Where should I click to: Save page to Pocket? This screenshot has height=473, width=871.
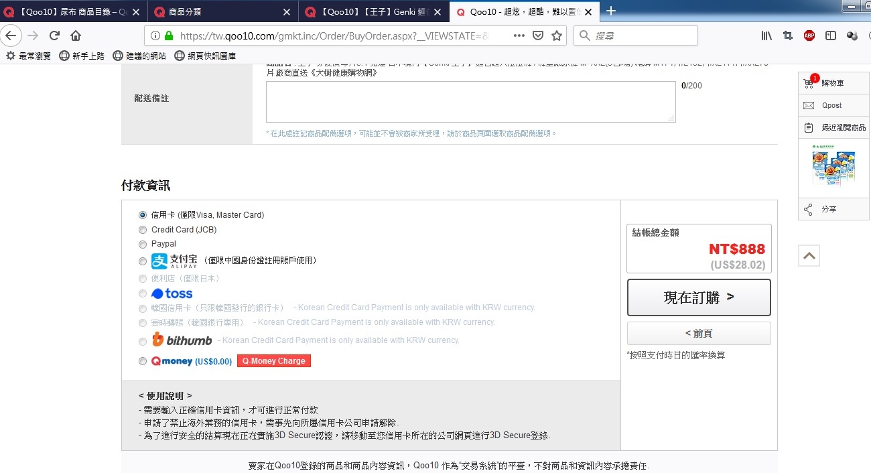coord(538,36)
